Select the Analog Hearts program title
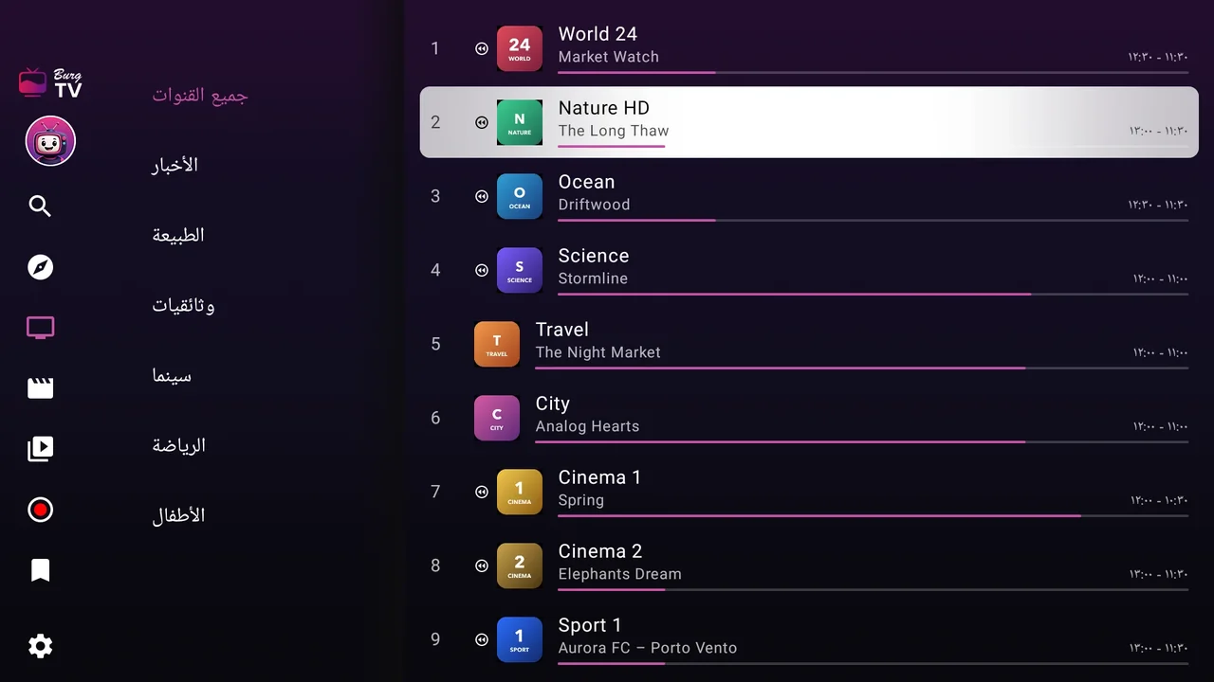1214x682 pixels. 587,426
